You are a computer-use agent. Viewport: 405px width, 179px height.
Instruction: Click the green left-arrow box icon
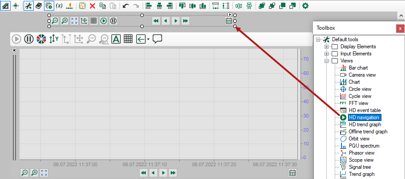click(x=141, y=39)
